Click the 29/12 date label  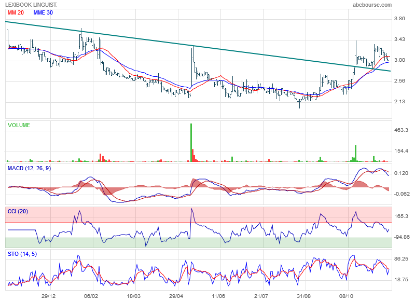pos(48,296)
